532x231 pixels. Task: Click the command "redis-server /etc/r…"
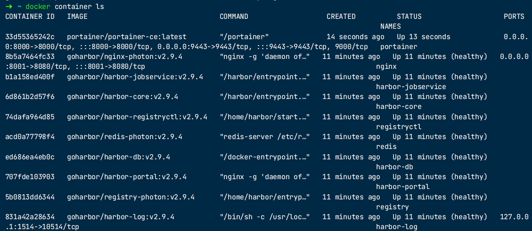tap(265, 137)
